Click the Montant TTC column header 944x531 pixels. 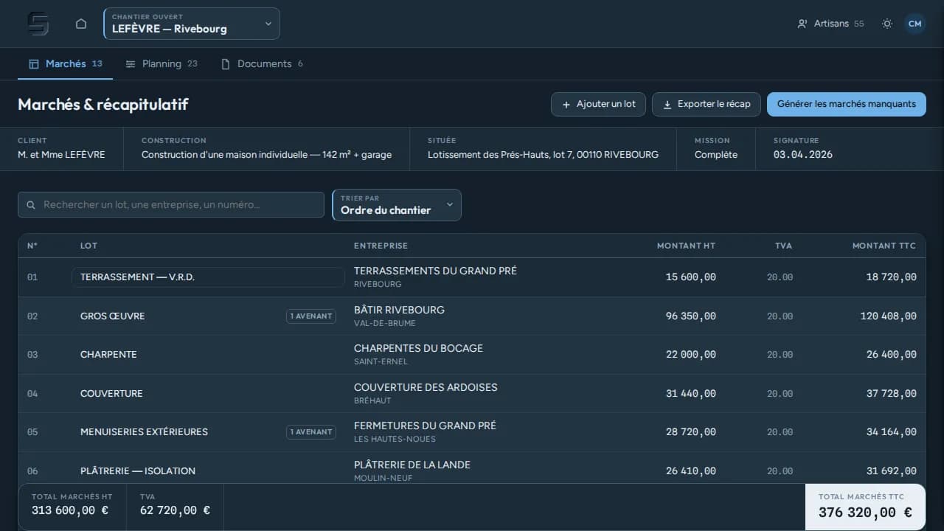point(884,246)
